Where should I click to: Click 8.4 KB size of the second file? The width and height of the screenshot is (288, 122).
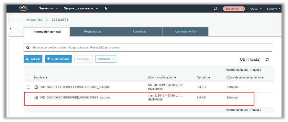point(201,97)
